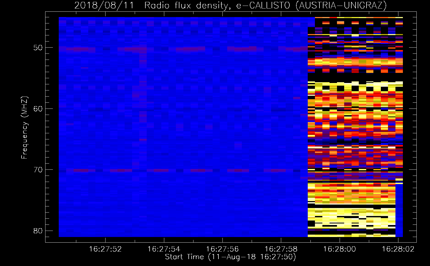Click the 16:27:54 time tick label
Image resolution: width=430 pixels, height=266 pixels.
[x=164, y=249]
